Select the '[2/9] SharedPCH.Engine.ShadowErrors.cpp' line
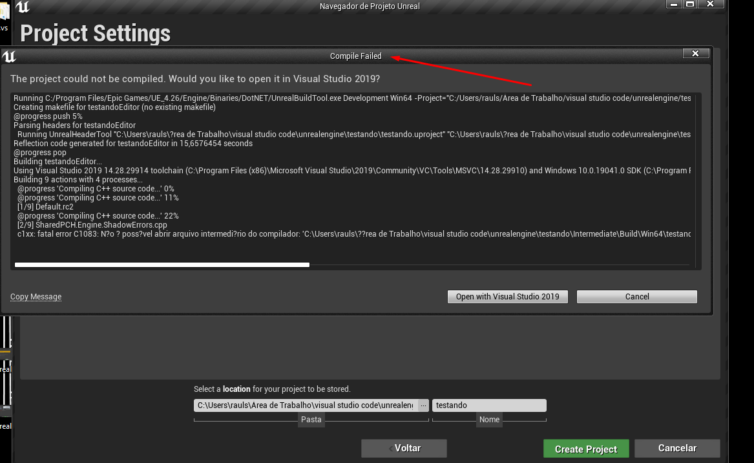The image size is (754, 463). 92,225
